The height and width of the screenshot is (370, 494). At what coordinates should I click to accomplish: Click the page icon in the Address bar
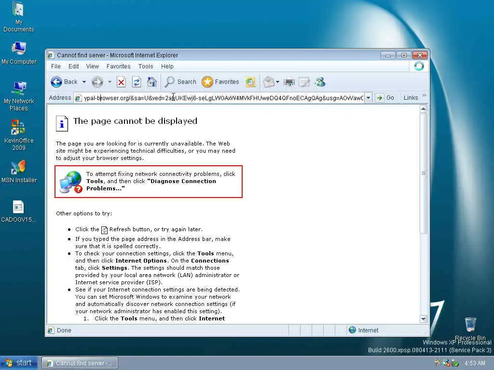click(x=78, y=98)
